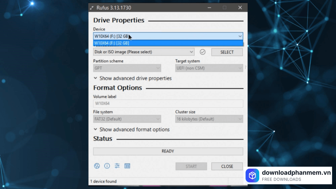Show the log window icon
The width and height of the screenshot is (336, 189).
click(x=127, y=166)
